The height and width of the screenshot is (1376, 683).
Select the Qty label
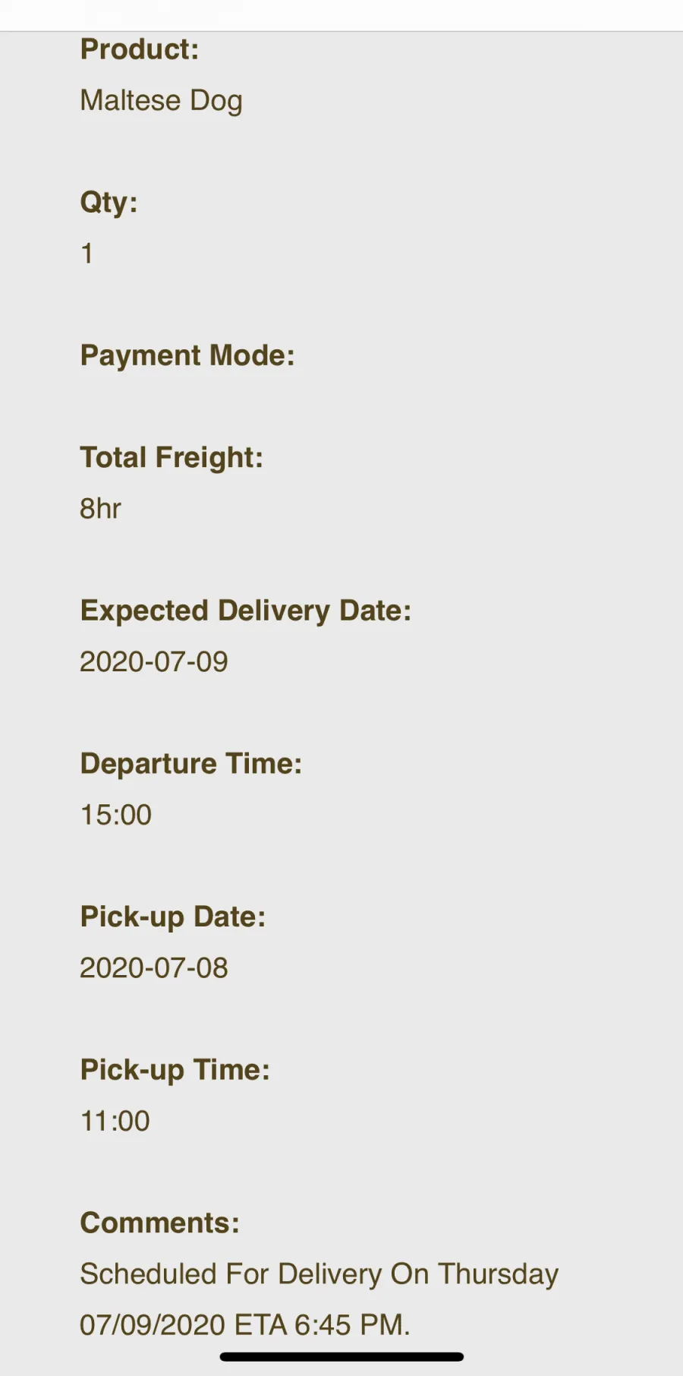click(109, 203)
